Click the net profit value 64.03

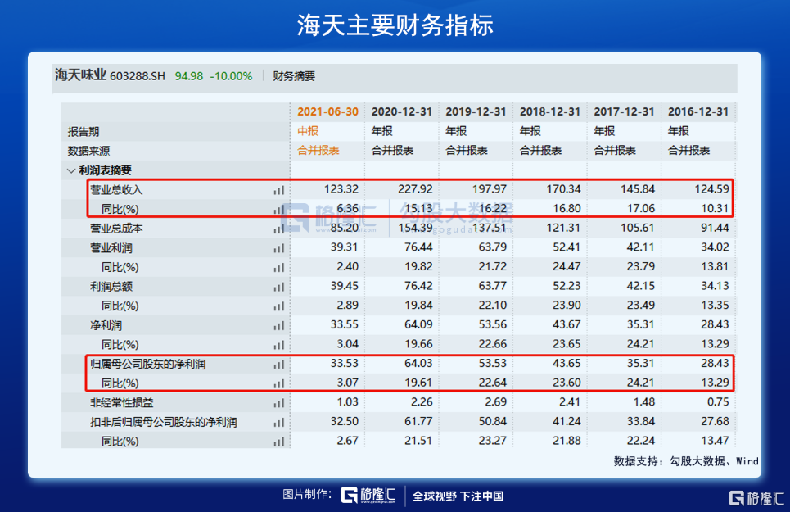tap(418, 364)
